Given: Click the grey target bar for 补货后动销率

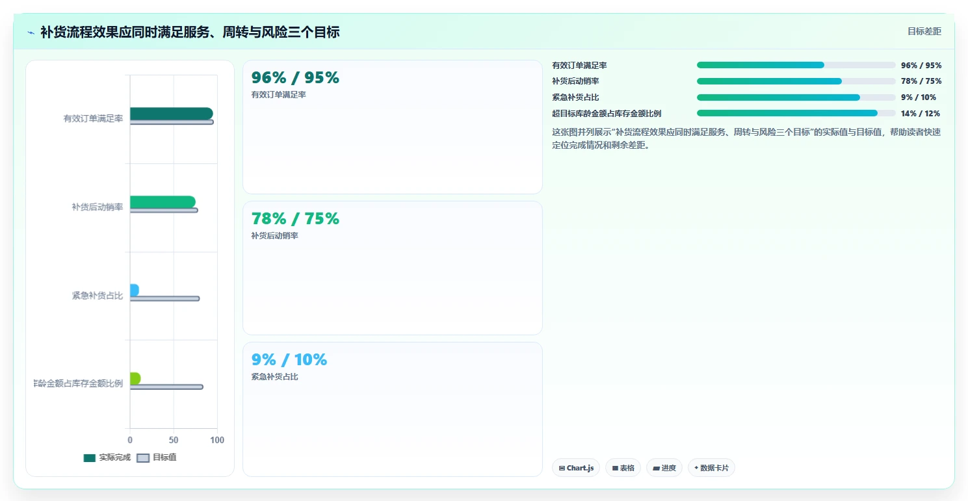Looking at the screenshot, I should point(164,210).
